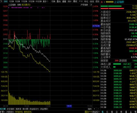Click the 上证指数 title in quote panel
The width and height of the screenshot is (137, 113).
119,2
